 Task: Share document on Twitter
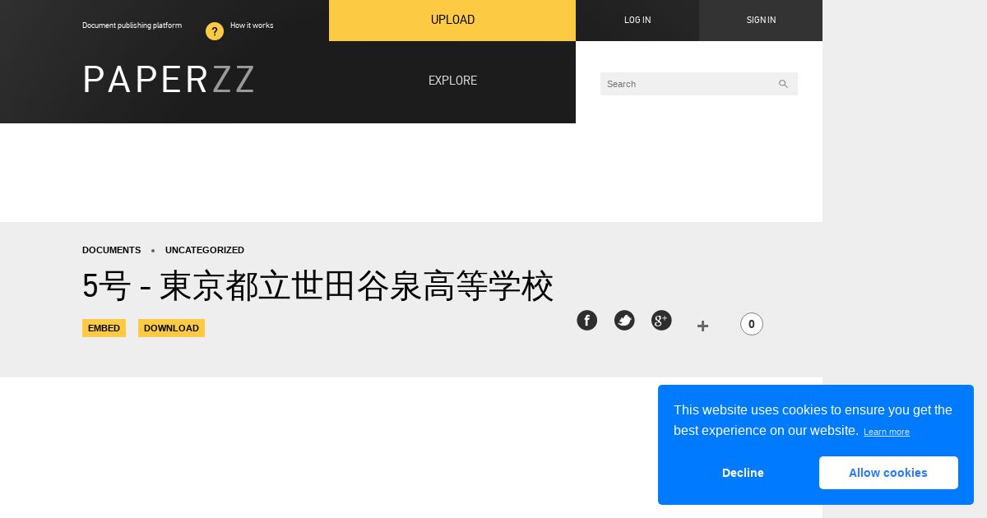coord(624,321)
